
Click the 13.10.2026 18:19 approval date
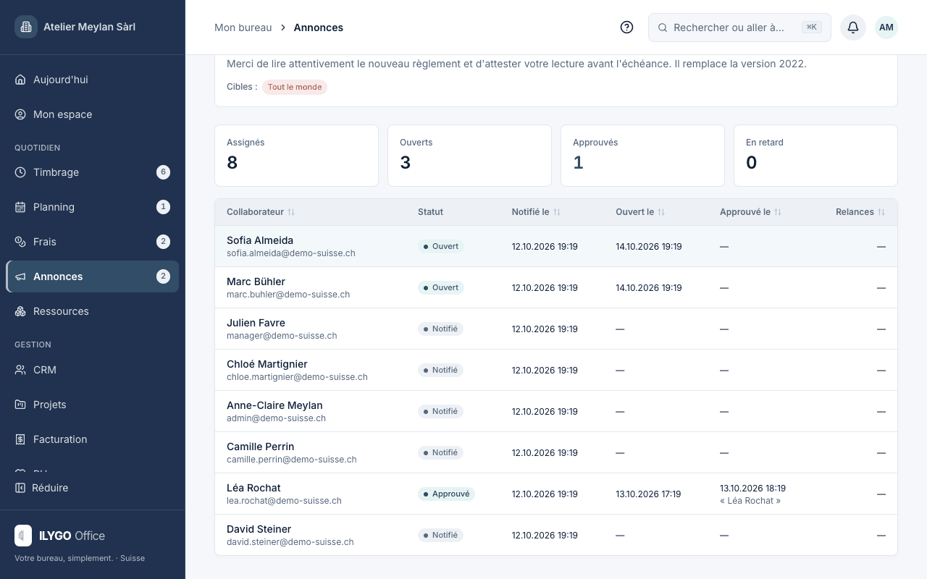[752, 489]
